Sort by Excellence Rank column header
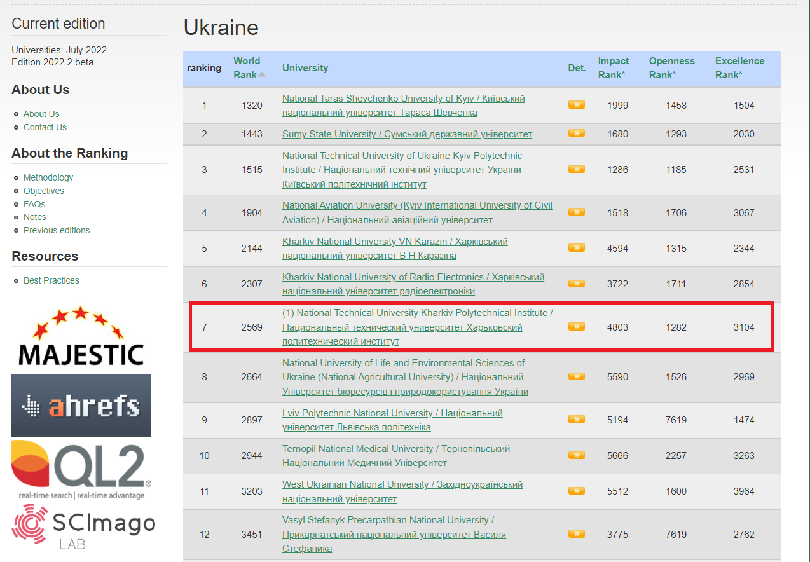 pyautogui.click(x=739, y=67)
